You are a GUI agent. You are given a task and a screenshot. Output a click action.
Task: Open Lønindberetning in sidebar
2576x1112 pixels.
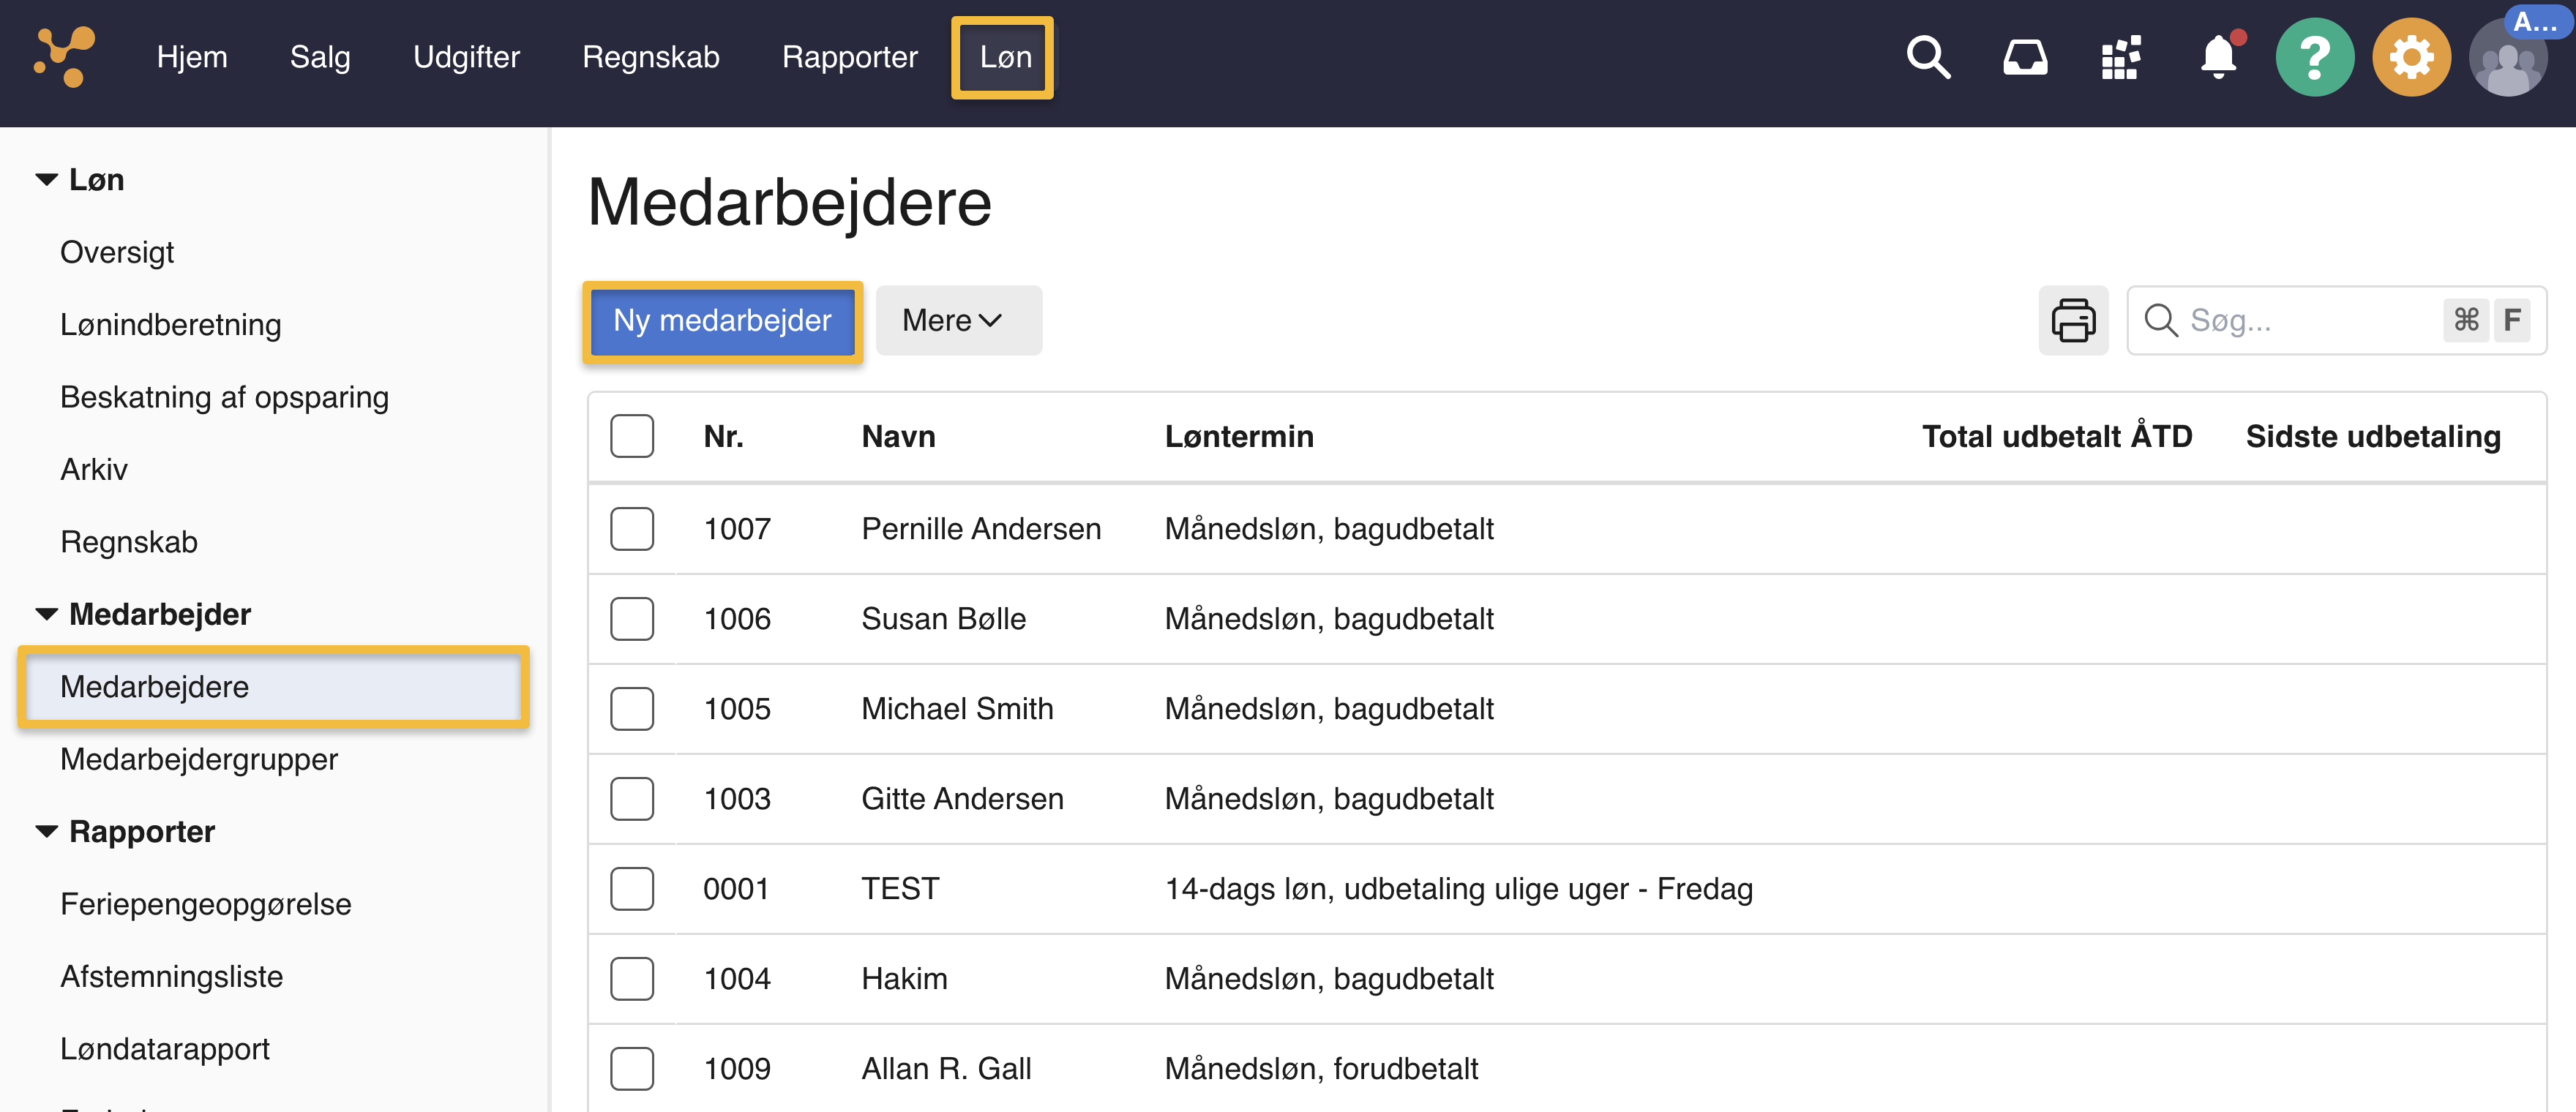(170, 325)
